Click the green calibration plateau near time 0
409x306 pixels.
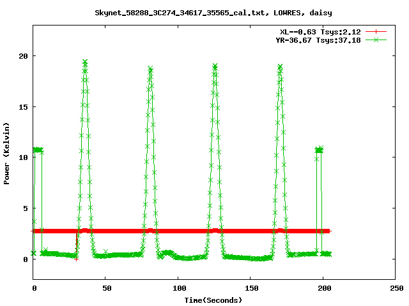38,150
